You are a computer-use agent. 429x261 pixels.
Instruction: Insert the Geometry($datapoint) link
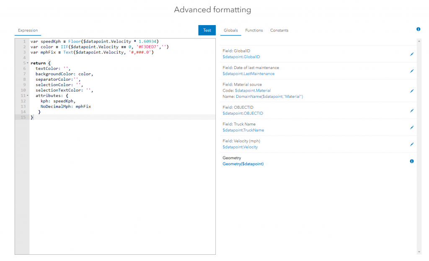(x=243, y=164)
